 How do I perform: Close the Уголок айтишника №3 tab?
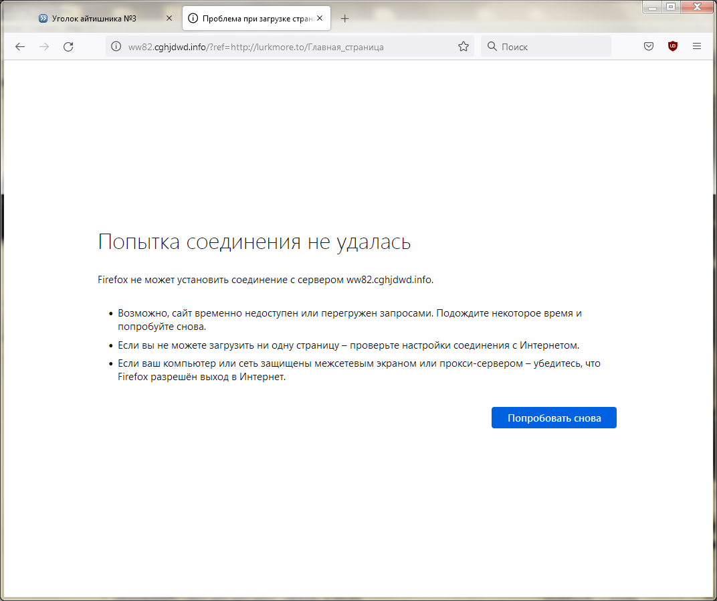pos(169,18)
